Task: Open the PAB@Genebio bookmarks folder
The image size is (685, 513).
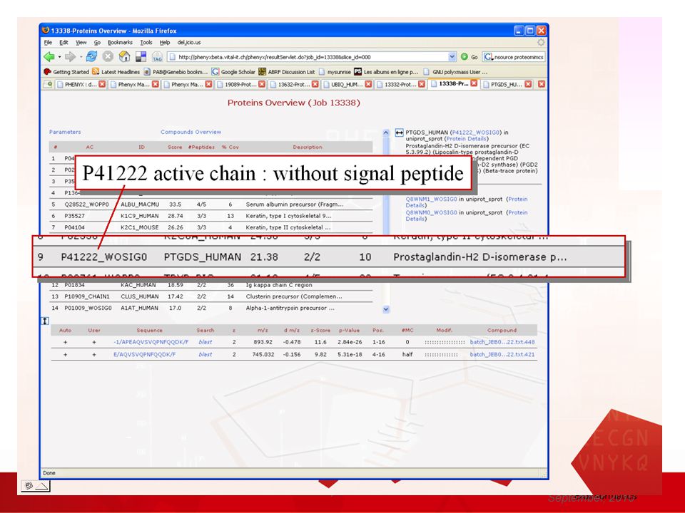Action: pyautogui.click(x=176, y=72)
